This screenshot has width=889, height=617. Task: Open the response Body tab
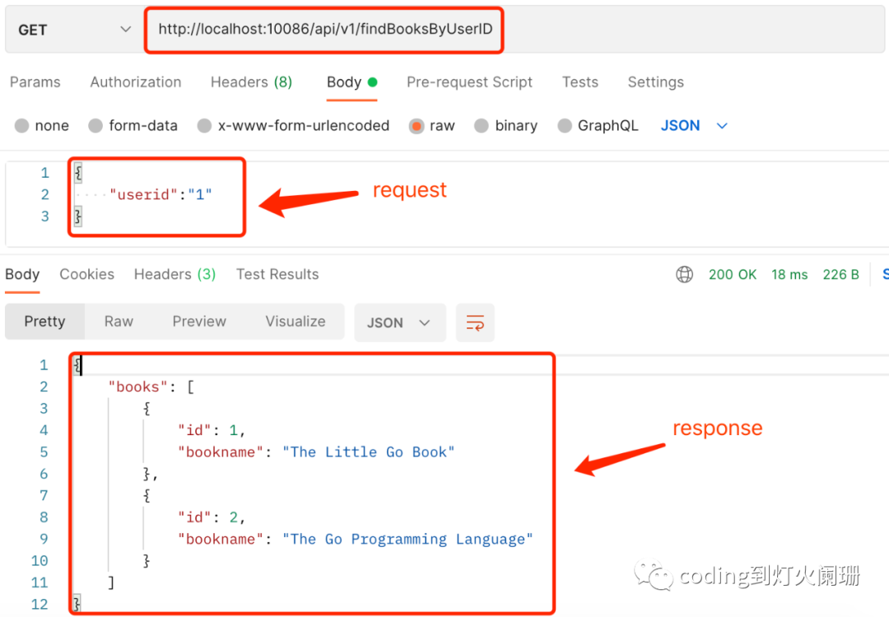pos(22,274)
